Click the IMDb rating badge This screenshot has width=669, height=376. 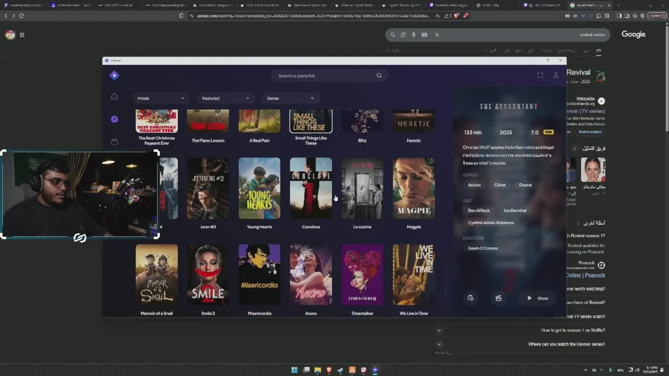[548, 132]
